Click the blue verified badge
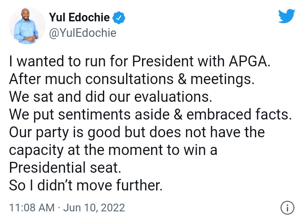The width and height of the screenshot is (305, 220). [x=119, y=18]
